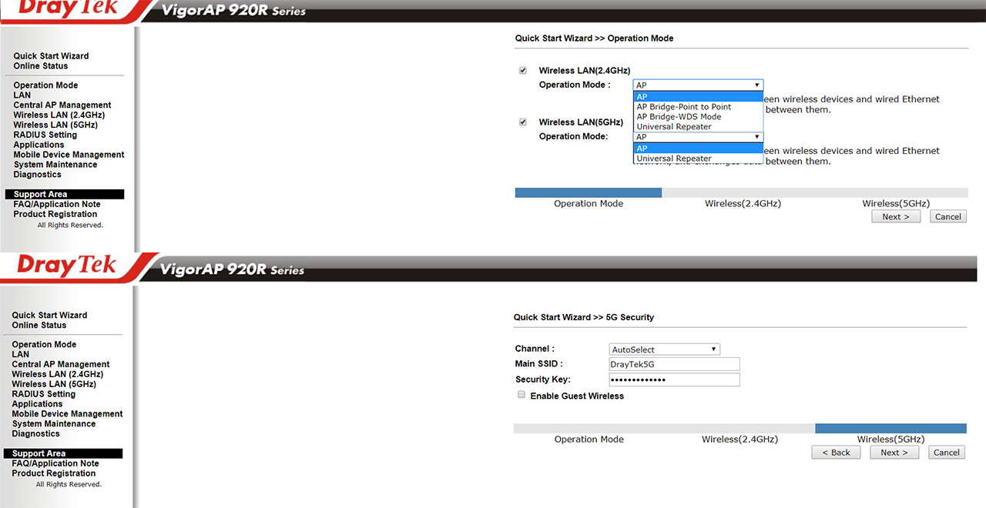
Task: Choose AP in the 2.4GHz mode list
Action: (698, 97)
